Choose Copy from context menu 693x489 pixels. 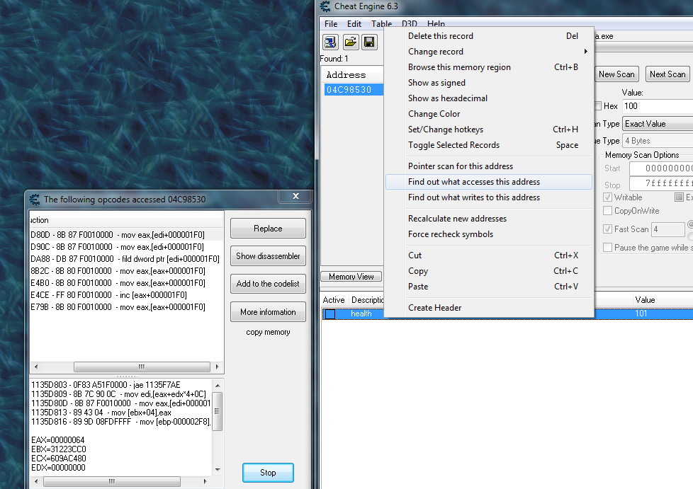point(489,271)
